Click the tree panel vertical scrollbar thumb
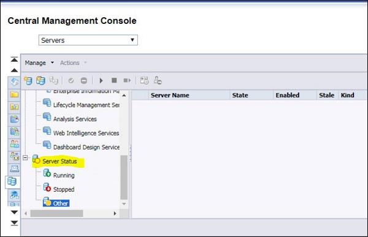 click(x=124, y=177)
